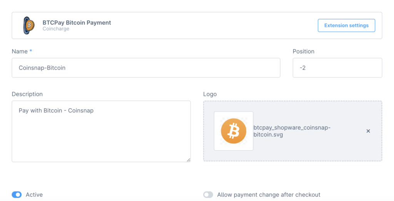Click the Allow payment change label text

tap(269, 195)
